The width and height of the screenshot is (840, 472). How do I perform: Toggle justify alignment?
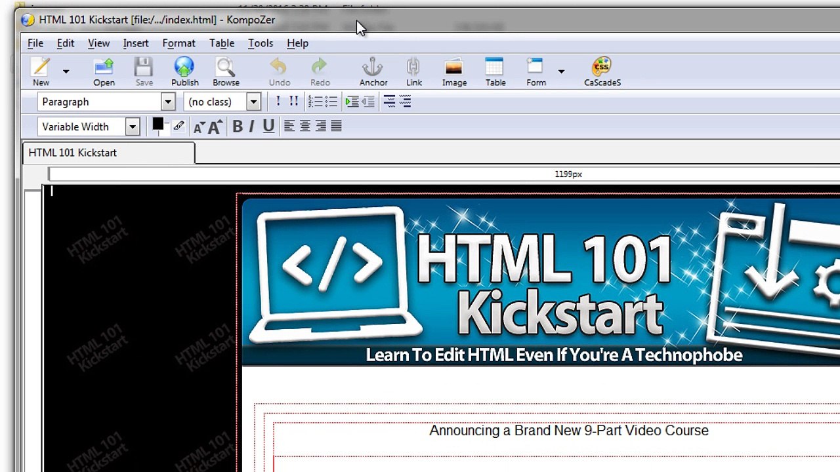tap(336, 127)
